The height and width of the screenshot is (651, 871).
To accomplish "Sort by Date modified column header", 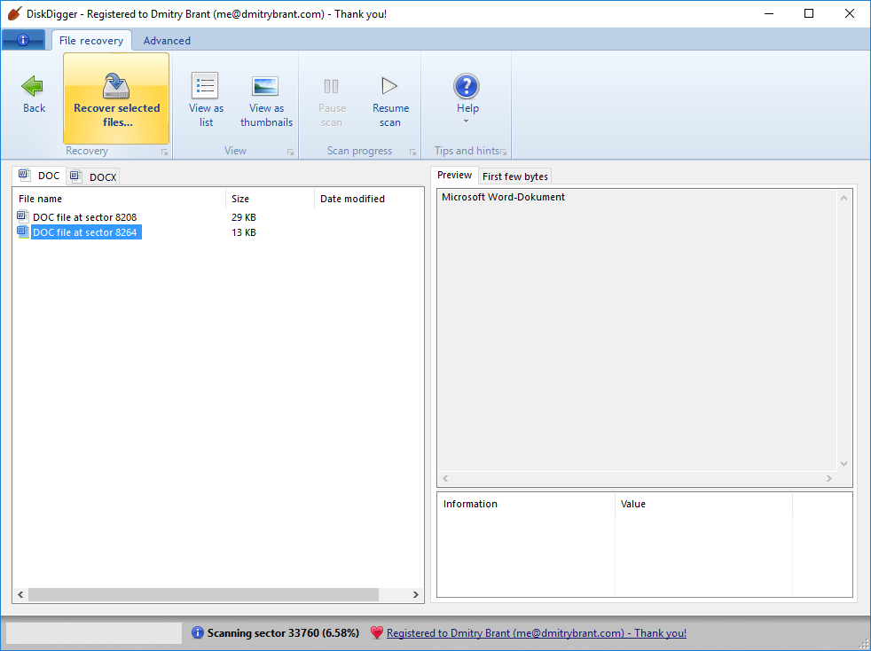I will coord(368,199).
